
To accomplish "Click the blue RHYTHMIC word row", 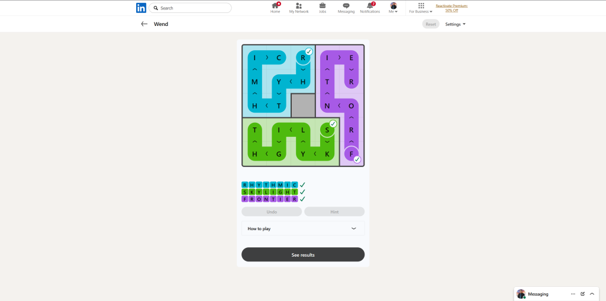I will [270, 185].
